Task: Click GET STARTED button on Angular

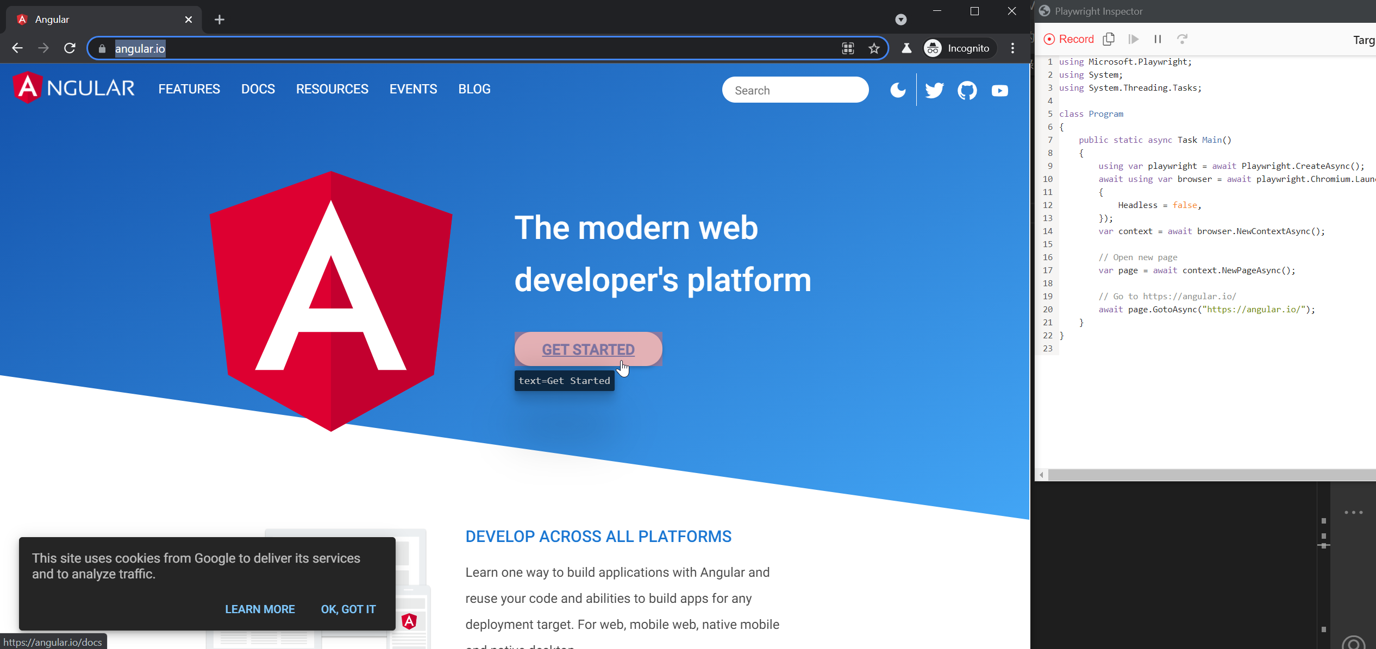Action: [x=588, y=349]
